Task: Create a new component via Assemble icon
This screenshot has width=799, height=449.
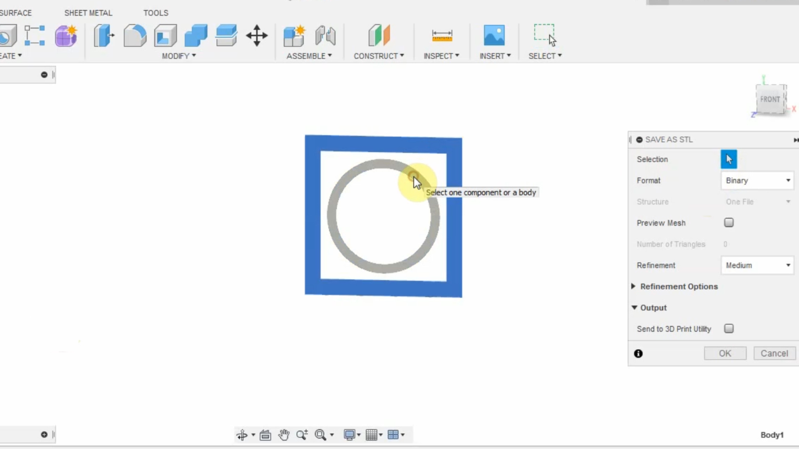Action: click(294, 35)
